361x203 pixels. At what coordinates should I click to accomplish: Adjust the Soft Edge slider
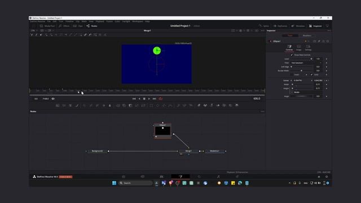302,67
